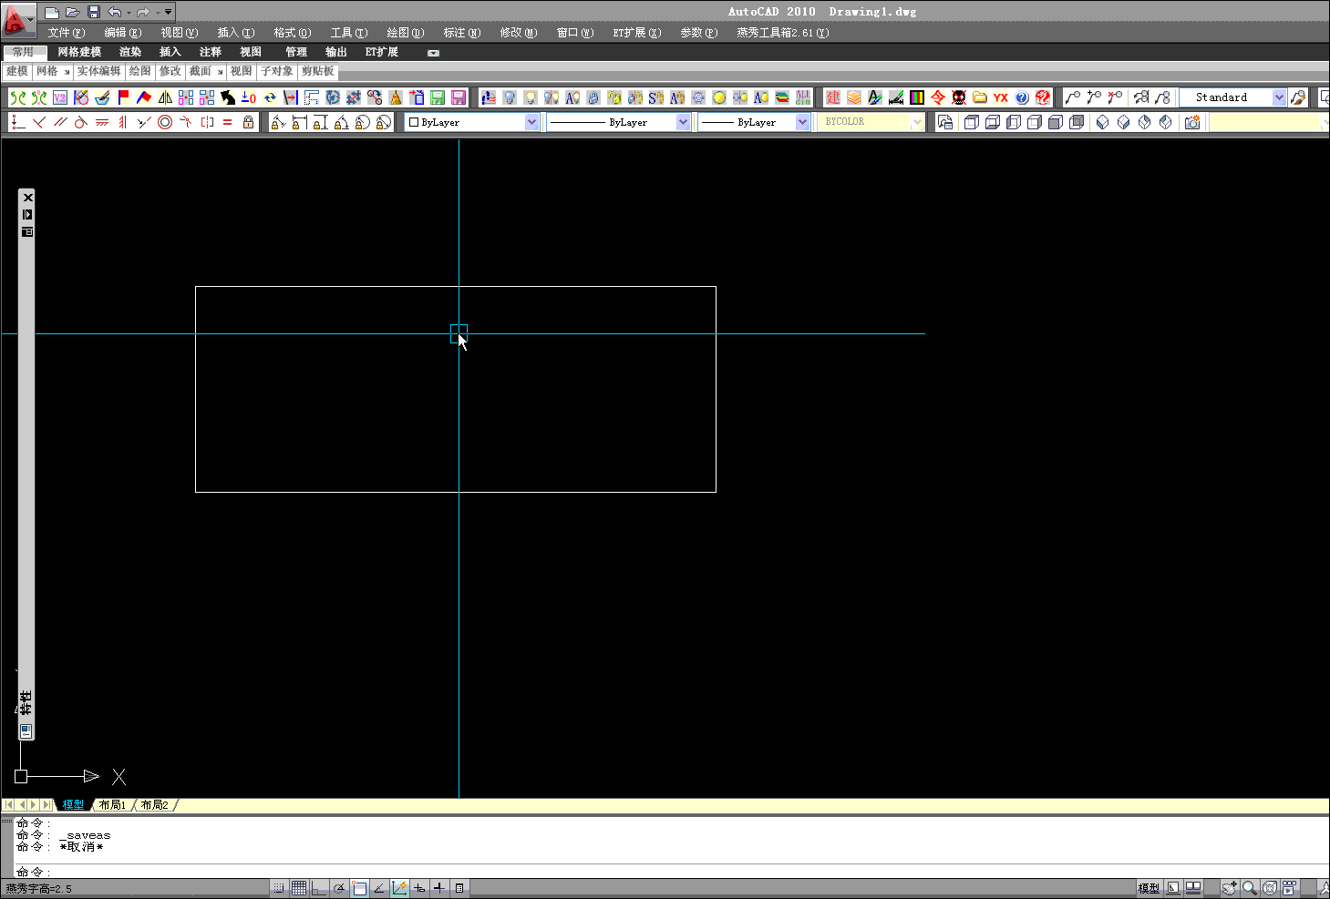Image resolution: width=1330 pixels, height=899 pixels.
Task: Click the color bars palette icon
Action: click(x=917, y=97)
